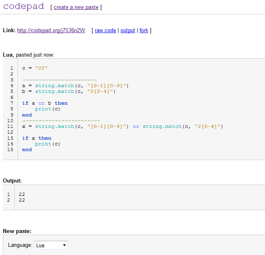
Task: Expand the Language dropdown set to Lua
Action: (x=51, y=245)
